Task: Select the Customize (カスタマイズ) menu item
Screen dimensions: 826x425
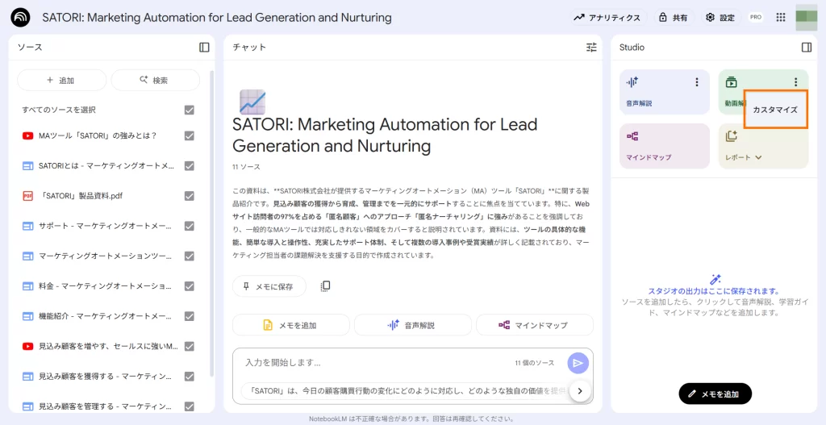Action: click(775, 110)
